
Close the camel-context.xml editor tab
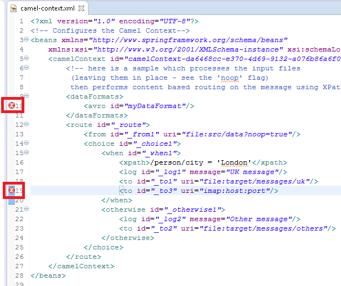tap(81, 9)
